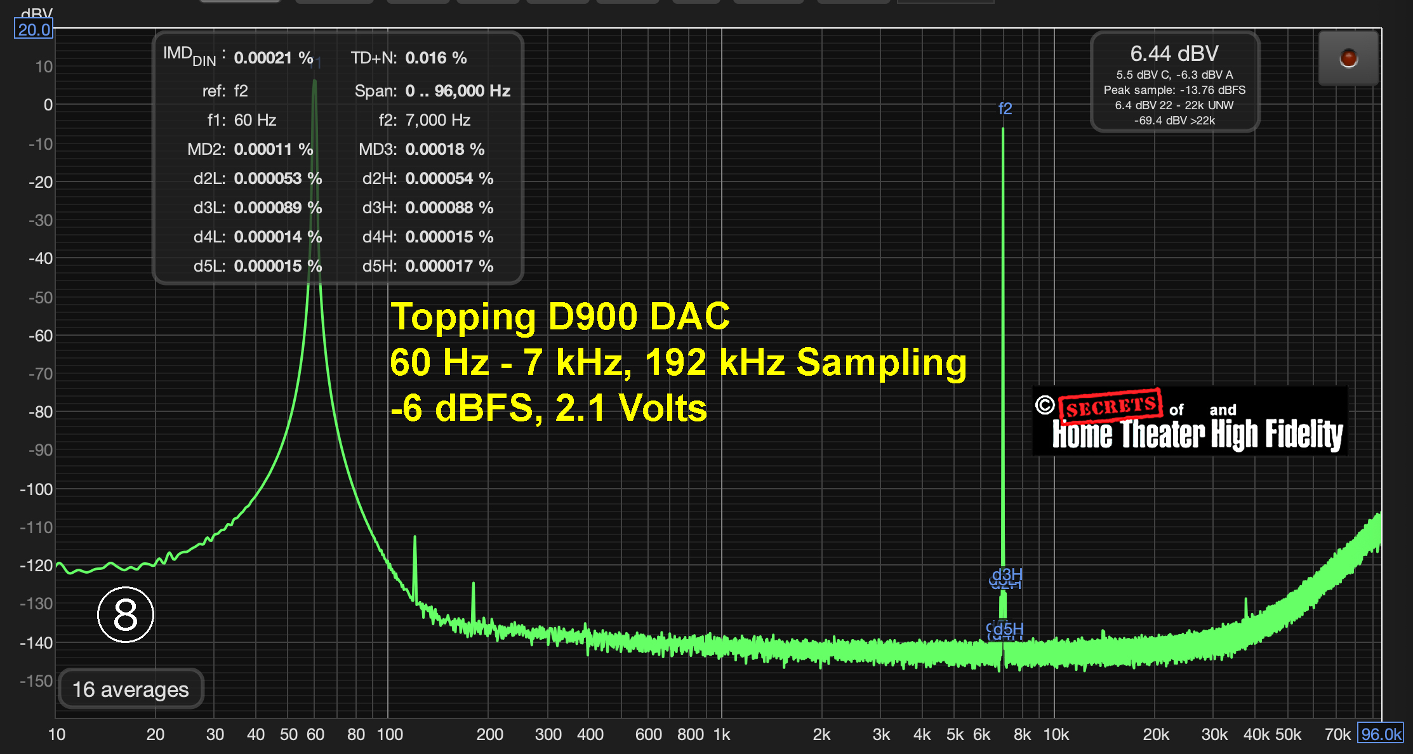Image resolution: width=1413 pixels, height=754 pixels.
Task: Click the Topping D900 DAC title text
Action: [560, 316]
